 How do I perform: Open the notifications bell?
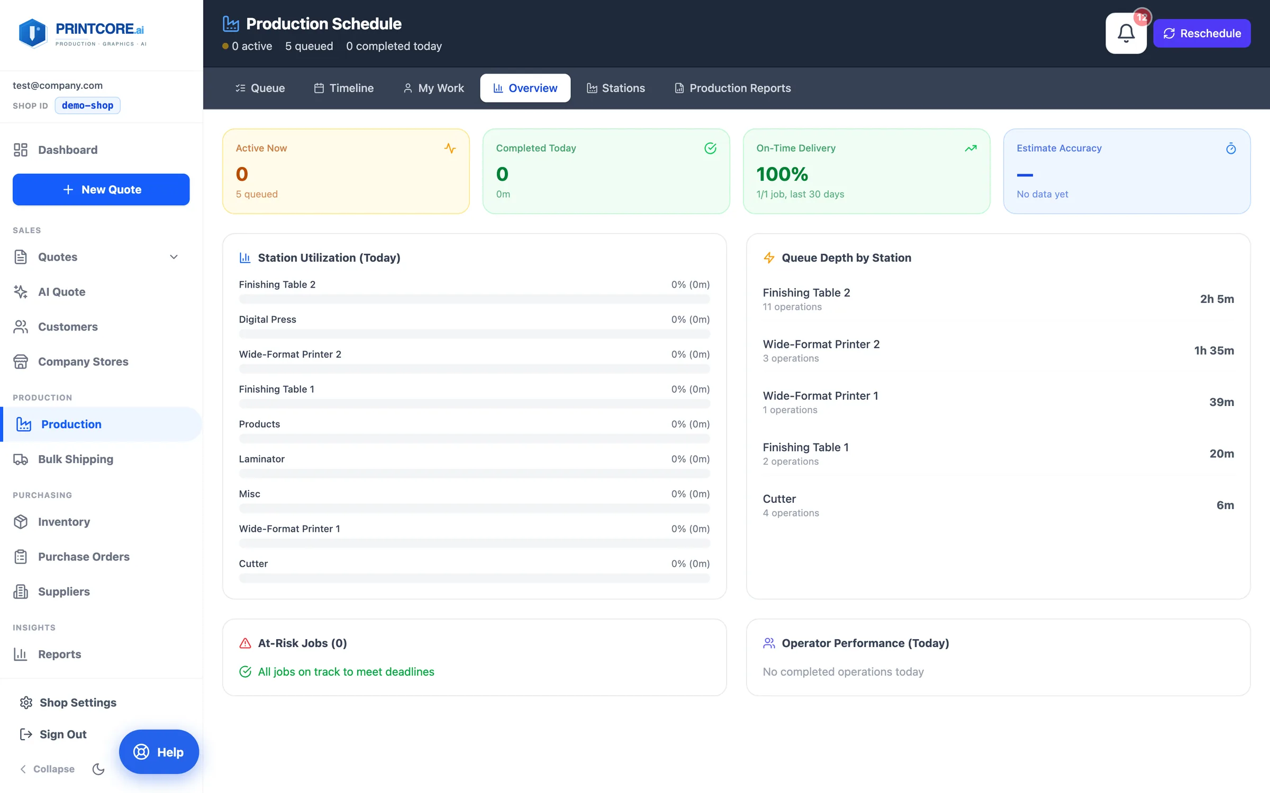point(1126,33)
